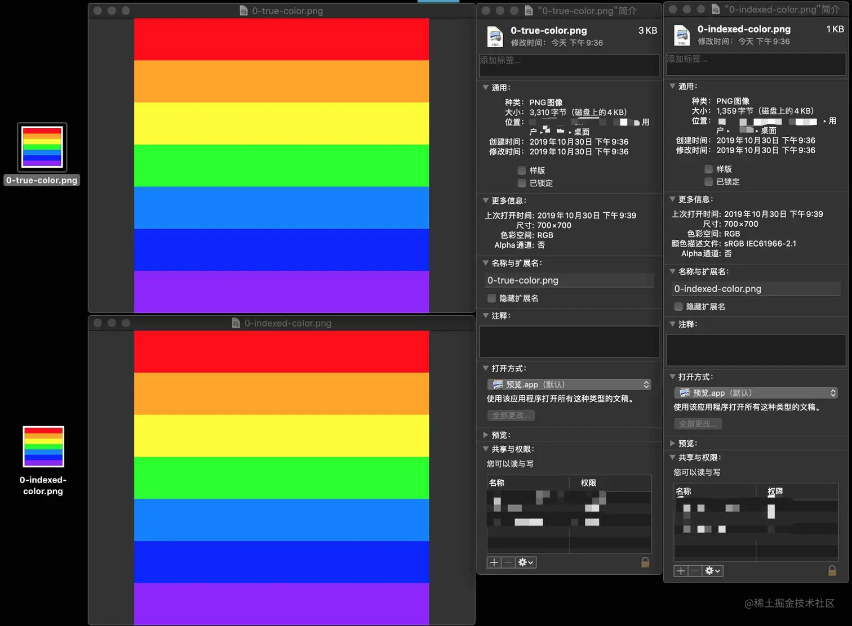Click the document proxy icon in 0-indexed-color.png title bar
The image size is (852, 626).
coord(234,323)
